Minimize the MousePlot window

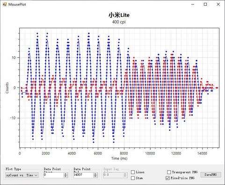(x=193, y=4)
